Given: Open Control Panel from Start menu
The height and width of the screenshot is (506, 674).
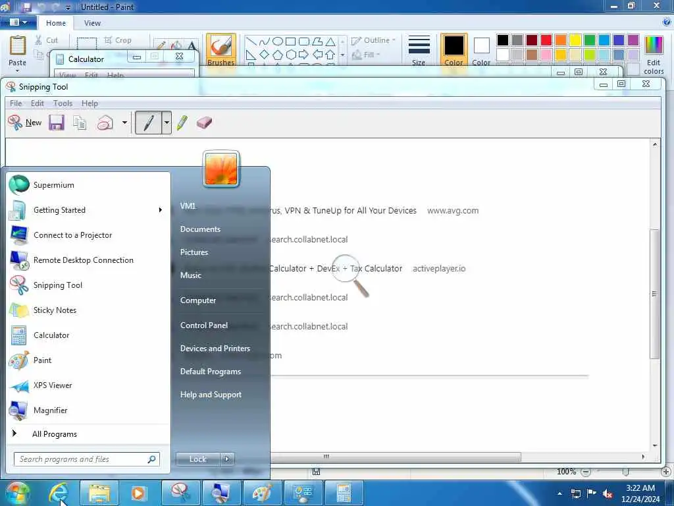Looking at the screenshot, I should point(204,325).
